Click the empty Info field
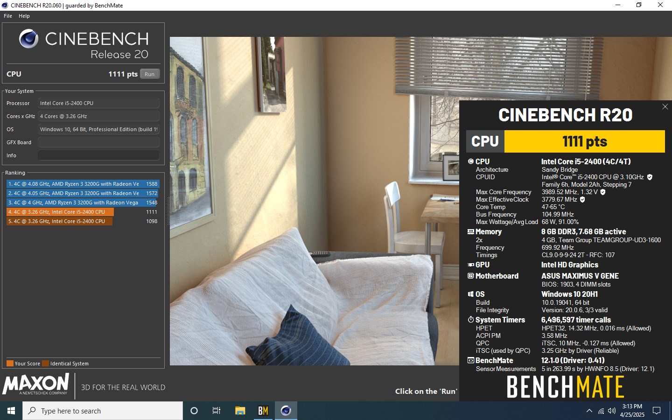This screenshot has height=420, width=672. [98, 155]
